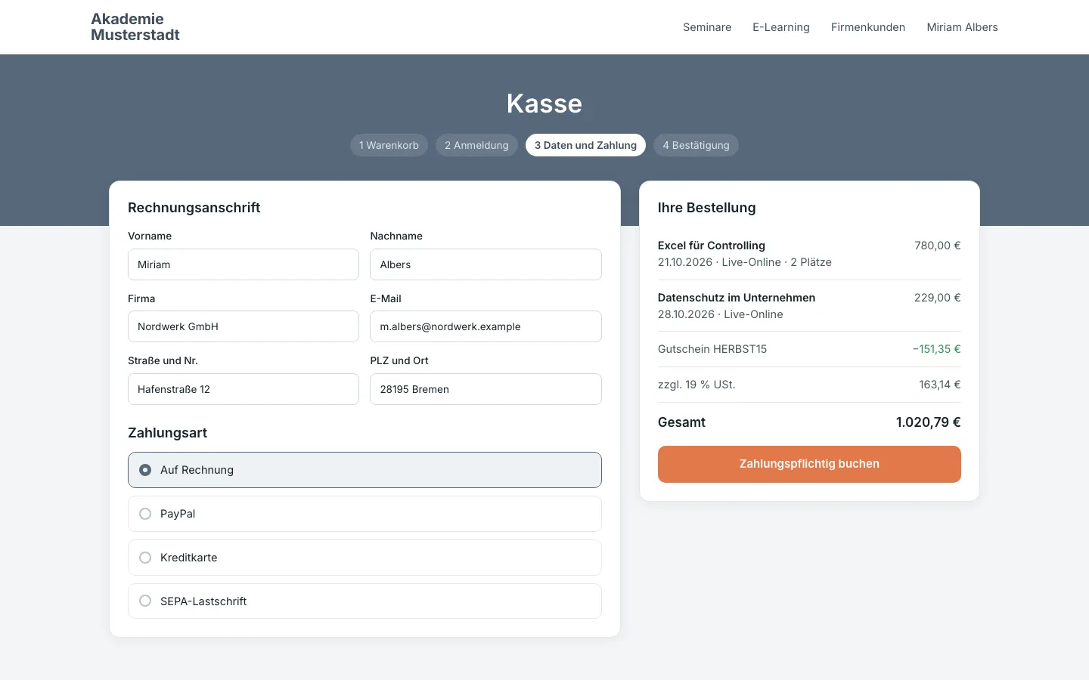Screen dimensions: 1089x680
Task: Click Zahlungspflichtig buchen button
Action: tap(809, 464)
